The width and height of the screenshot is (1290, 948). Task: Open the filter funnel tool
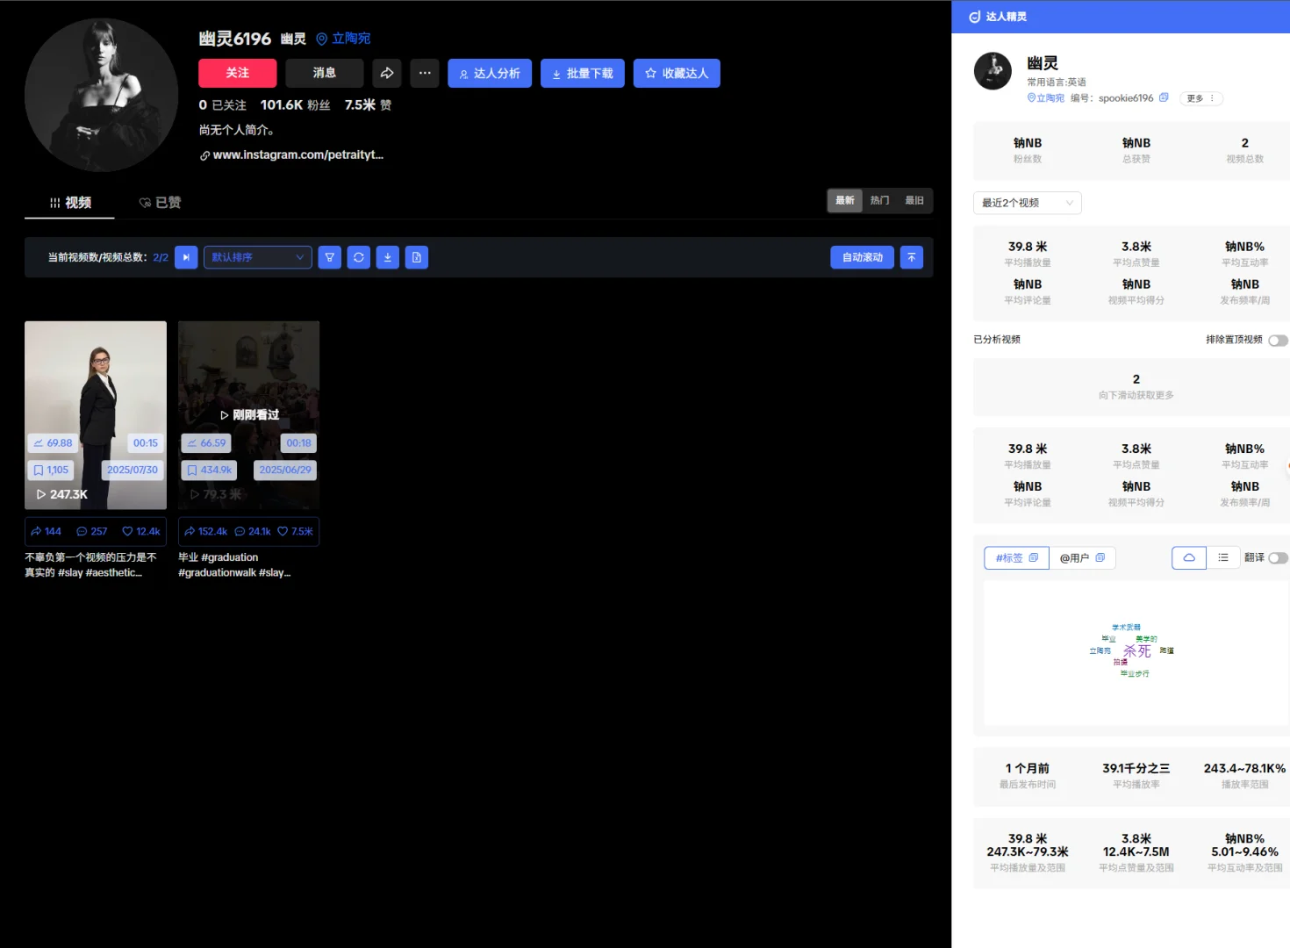330,257
